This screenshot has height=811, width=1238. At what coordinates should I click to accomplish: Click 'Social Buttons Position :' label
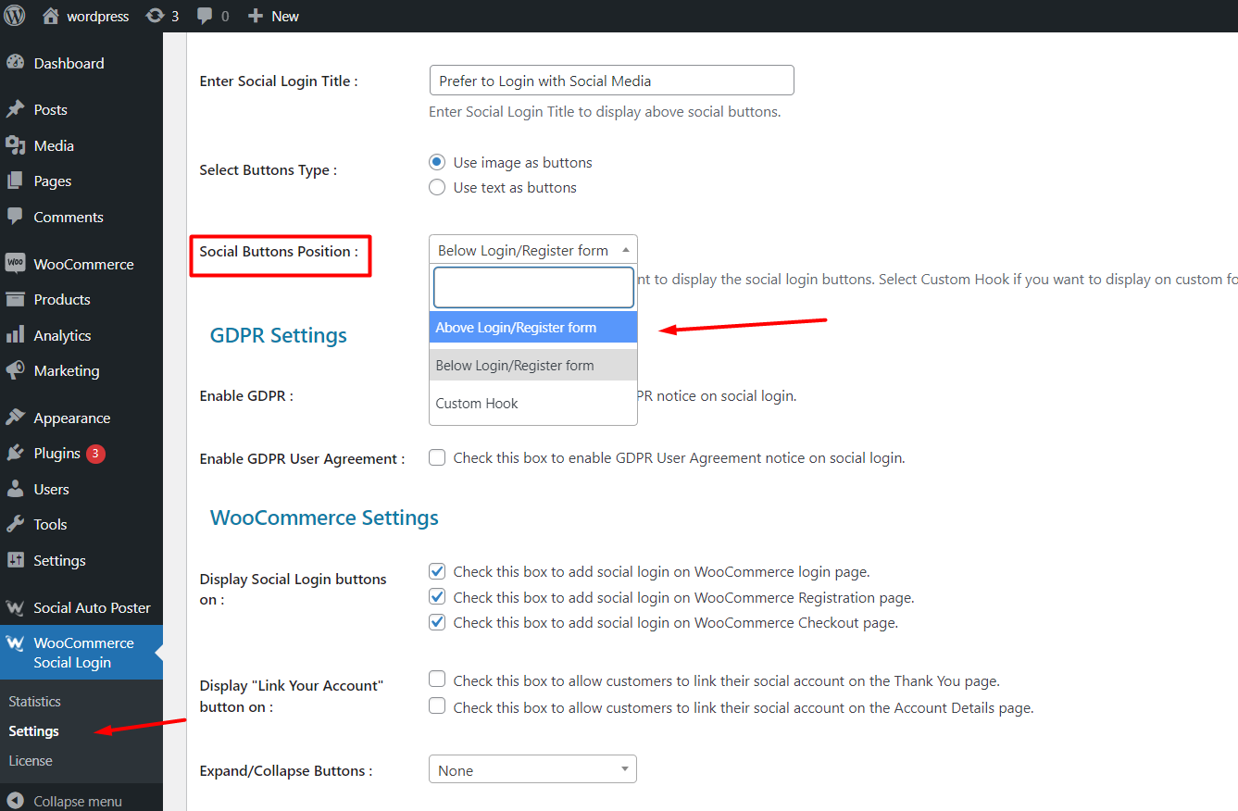[x=279, y=251]
